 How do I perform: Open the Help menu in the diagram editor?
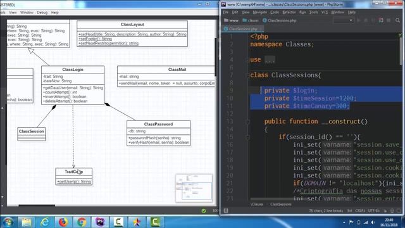tap(55, 13)
